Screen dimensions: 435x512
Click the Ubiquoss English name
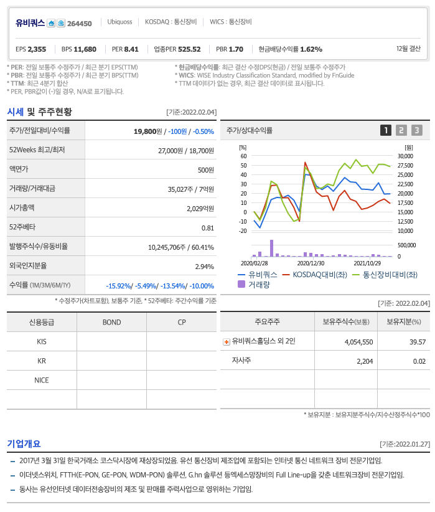pyautogui.click(x=119, y=22)
